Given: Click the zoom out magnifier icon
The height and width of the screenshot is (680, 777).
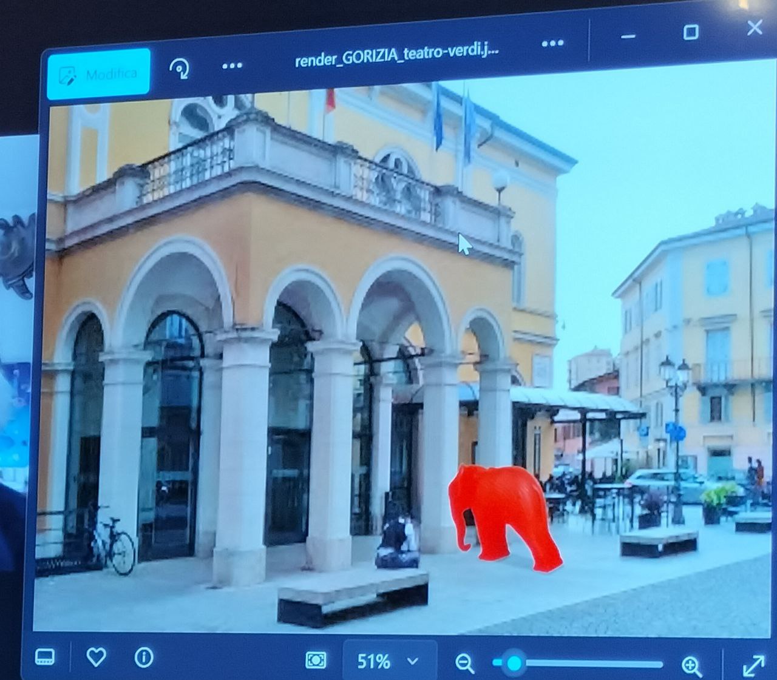Looking at the screenshot, I should tap(464, 663).
